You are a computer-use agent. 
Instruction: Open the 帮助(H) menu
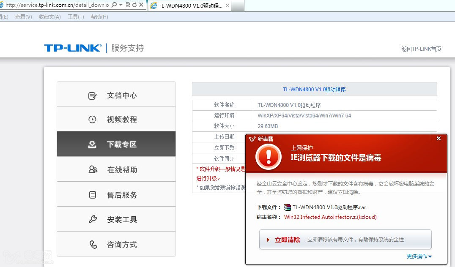99,17
